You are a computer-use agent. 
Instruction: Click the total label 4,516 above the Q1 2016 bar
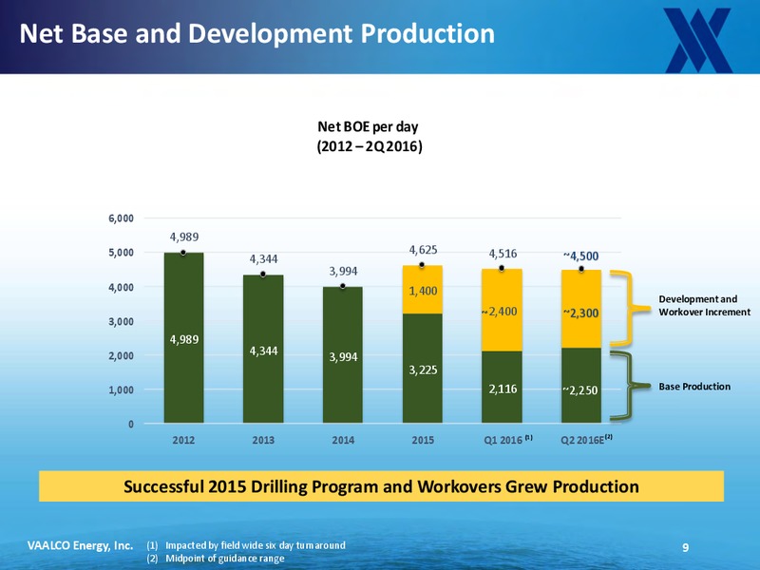point(503,254)
